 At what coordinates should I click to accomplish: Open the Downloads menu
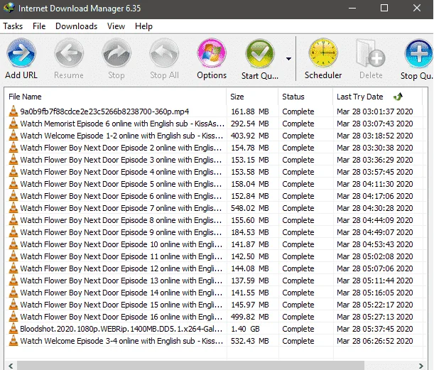(x=77, y=26)
